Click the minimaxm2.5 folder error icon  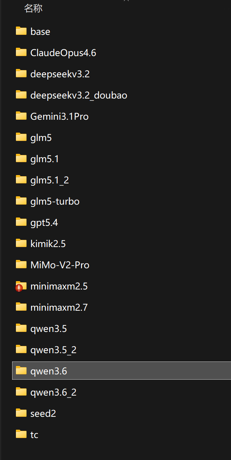coord(19,288)
